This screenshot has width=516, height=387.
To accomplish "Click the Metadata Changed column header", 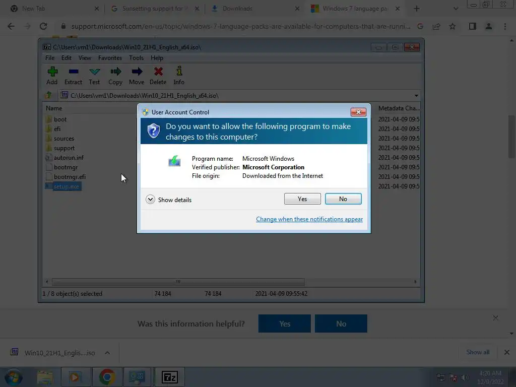I will (x=399, y=108).
